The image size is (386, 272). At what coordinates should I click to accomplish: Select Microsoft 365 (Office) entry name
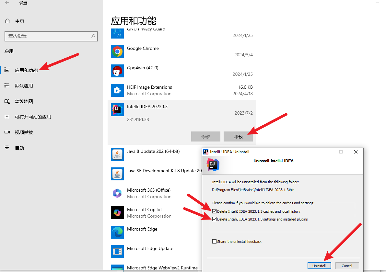(149, 190)
